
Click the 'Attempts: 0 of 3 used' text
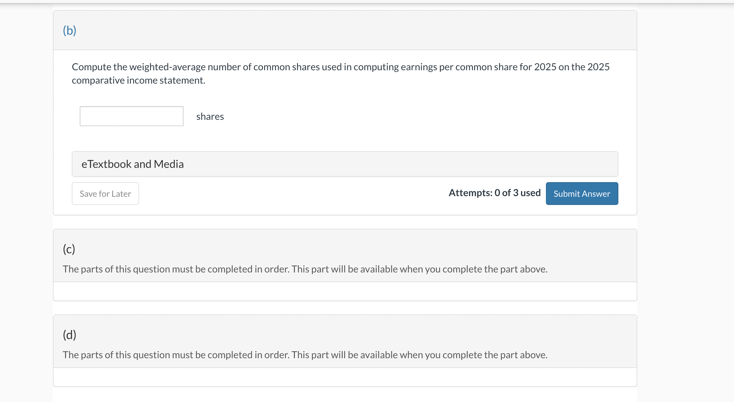(x=495, y=193)
